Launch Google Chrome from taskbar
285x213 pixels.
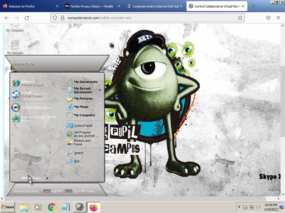point(52,207)
